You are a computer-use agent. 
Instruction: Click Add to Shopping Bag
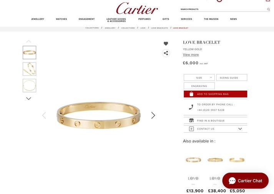tap(215, 94)
